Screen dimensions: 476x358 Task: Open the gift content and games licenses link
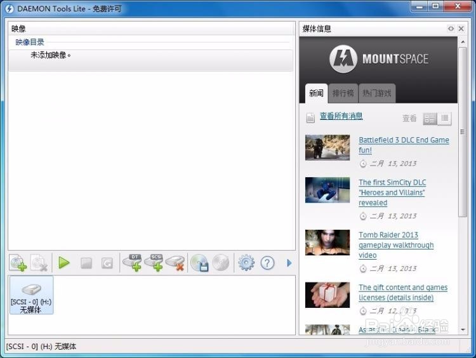pyautogui.click(x=403, y=293)
